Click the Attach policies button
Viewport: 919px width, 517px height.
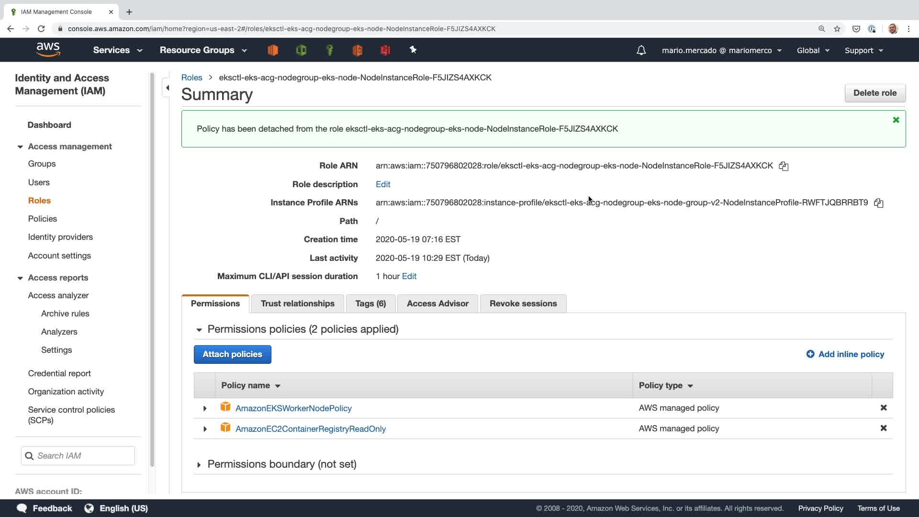[232, 354]
